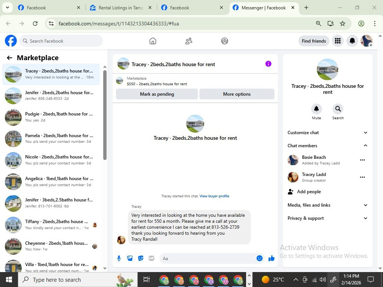Choose a sticker with the sticker icon

(141, 258)
